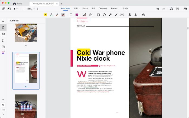Go to previous page with up chevron
Image resolution: width=189 pixels, height=118 pixels.
coord(3,100)
